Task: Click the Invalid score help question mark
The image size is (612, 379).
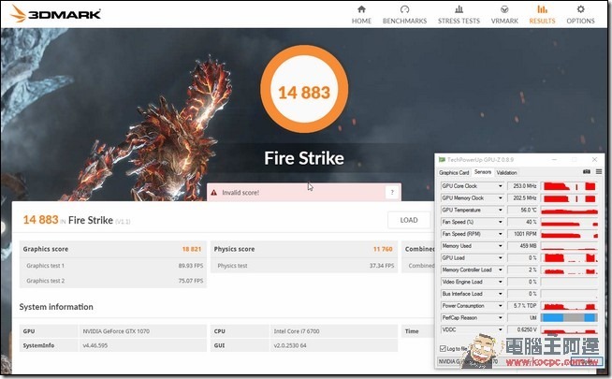Action: point(392,192)
